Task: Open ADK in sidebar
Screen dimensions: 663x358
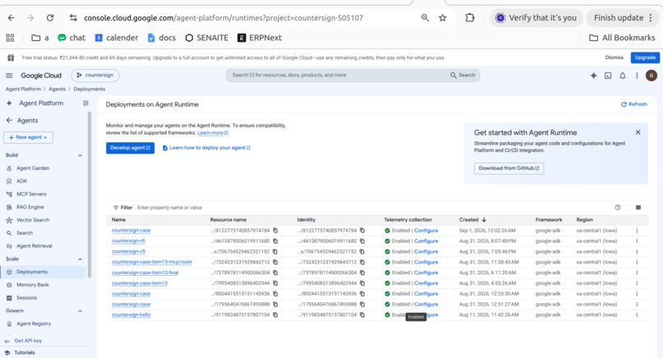Action: 22,181
